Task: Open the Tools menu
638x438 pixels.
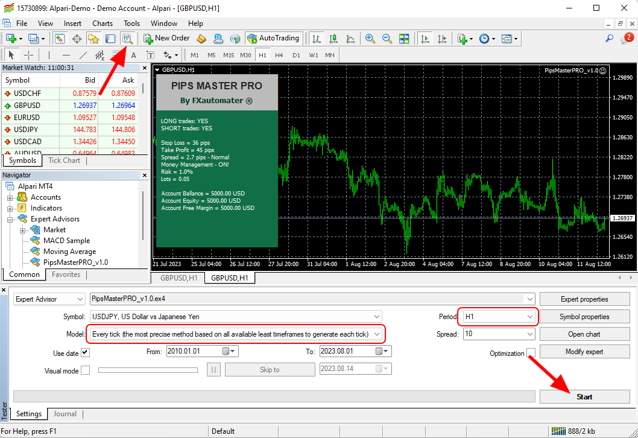Action: pyautogui.click(x=132, y=24)
